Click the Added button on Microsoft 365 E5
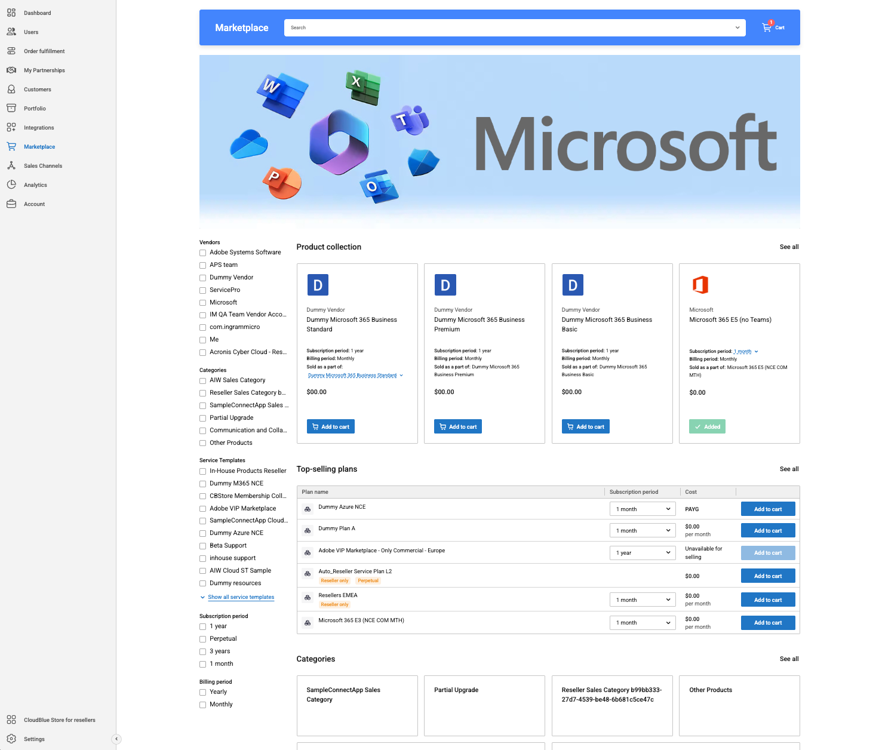The height and width of the screenshot is (750, 879). [x=707, y=426]
